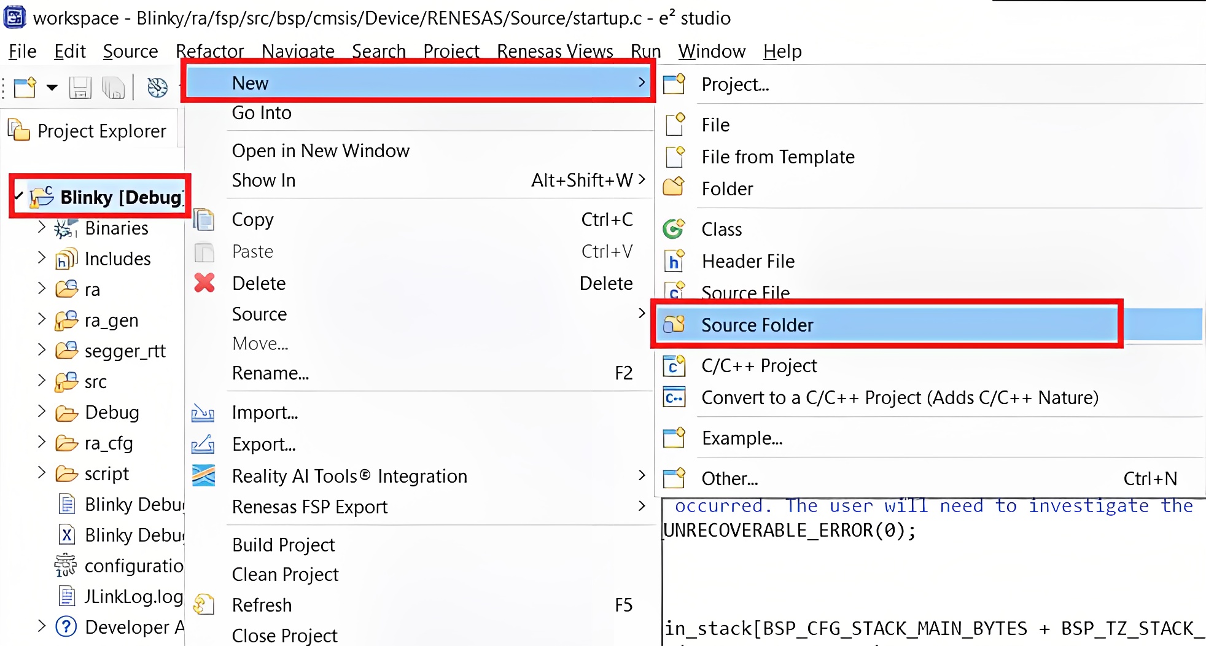Screen dimensions: 1206x646
Task: Click the Class icon in New submenu
Action: (674, 229)
